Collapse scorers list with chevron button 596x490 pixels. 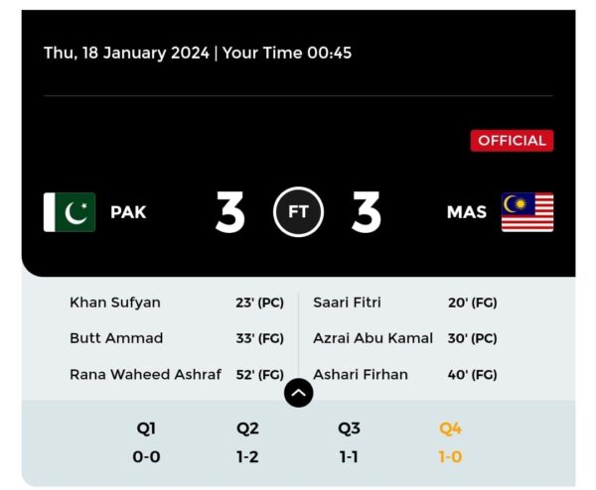pyautogui.click(x=298, y=393)
